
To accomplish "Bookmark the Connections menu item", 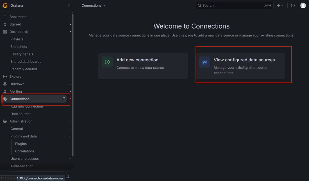I will tap(64, 99).
